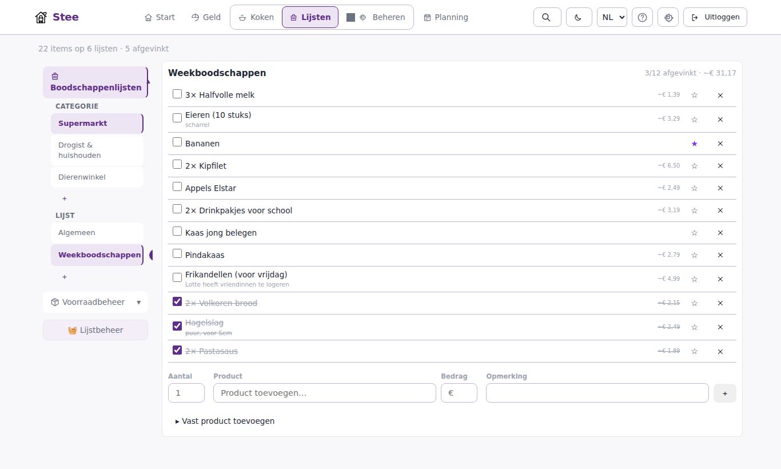Check off 3× Halfvolle melk

(x=177, y=94)
